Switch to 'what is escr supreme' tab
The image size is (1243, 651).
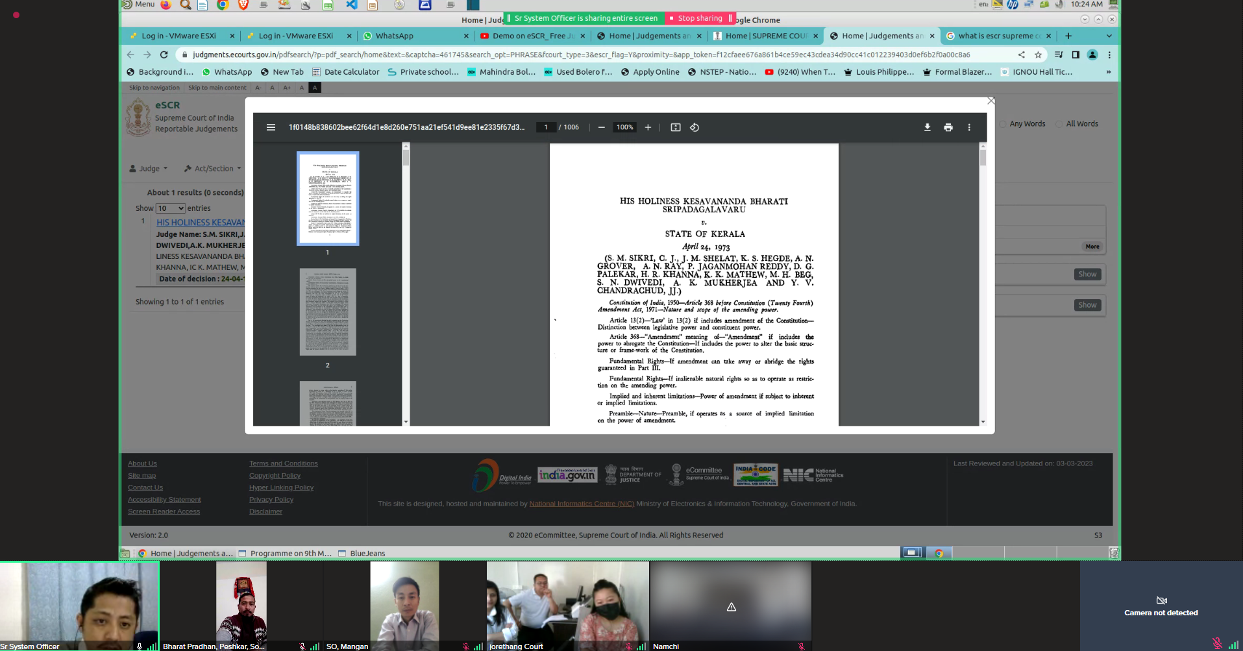click(998, 36)
